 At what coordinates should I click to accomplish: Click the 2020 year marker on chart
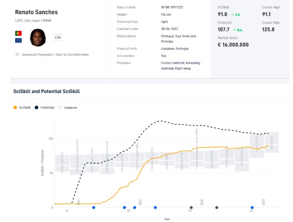(263, 202)
